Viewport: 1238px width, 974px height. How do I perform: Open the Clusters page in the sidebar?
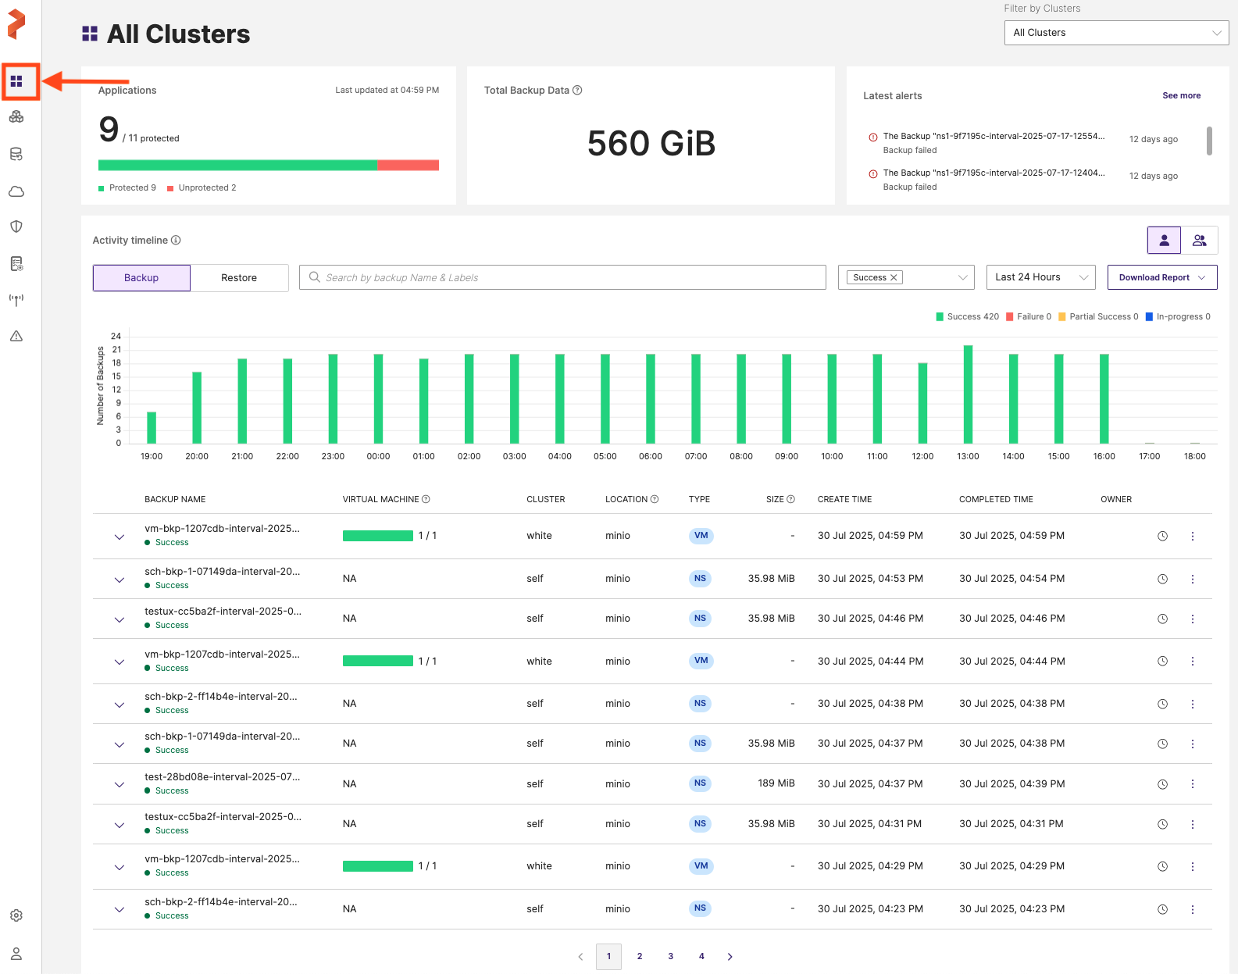click(16, 117)
